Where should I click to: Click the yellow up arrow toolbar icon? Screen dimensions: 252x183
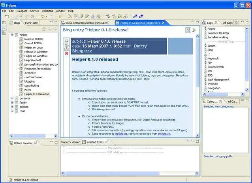click(x=60, y=16)
